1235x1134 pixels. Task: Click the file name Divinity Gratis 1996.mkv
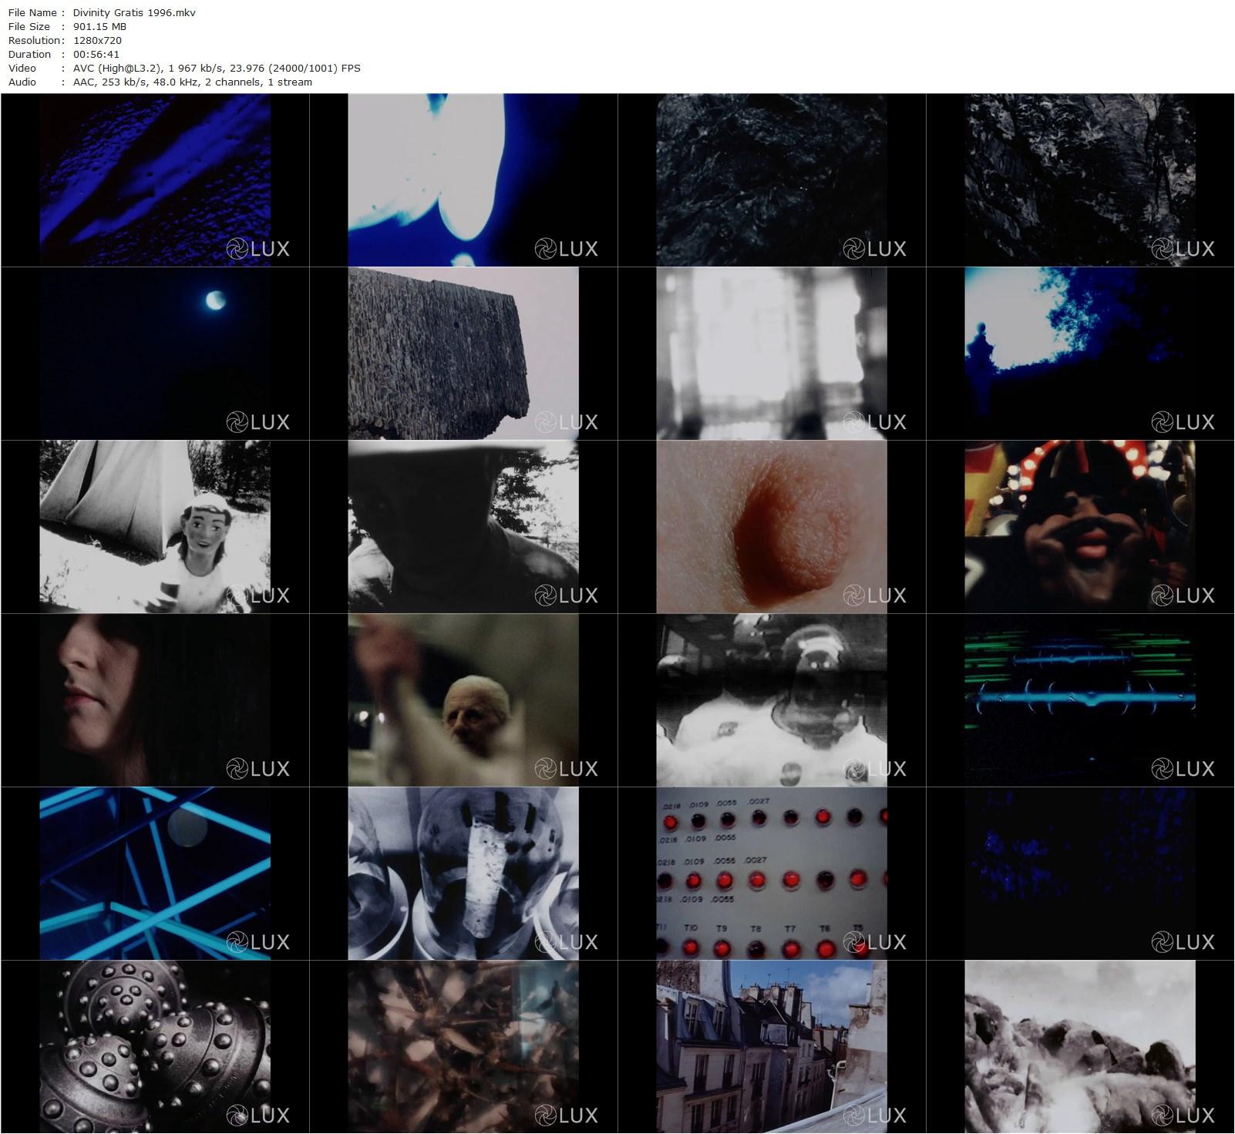tap(134, 13)
